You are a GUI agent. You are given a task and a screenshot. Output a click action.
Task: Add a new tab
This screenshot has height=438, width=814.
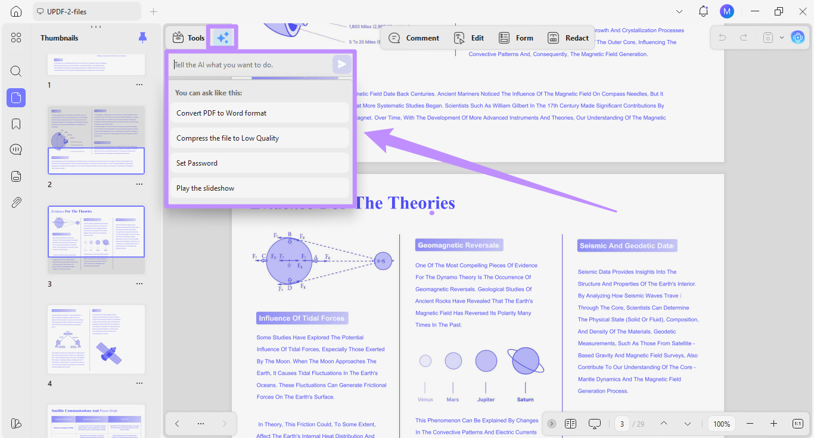153,11
